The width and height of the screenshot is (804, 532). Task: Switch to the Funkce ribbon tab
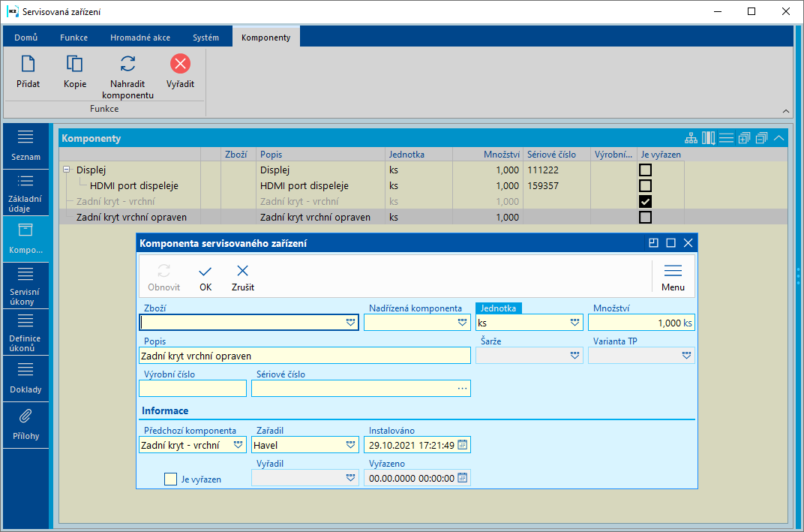click(x=73, y=38)
